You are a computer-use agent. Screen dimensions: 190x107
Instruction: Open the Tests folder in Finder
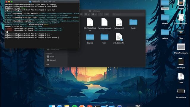(104, 37)
